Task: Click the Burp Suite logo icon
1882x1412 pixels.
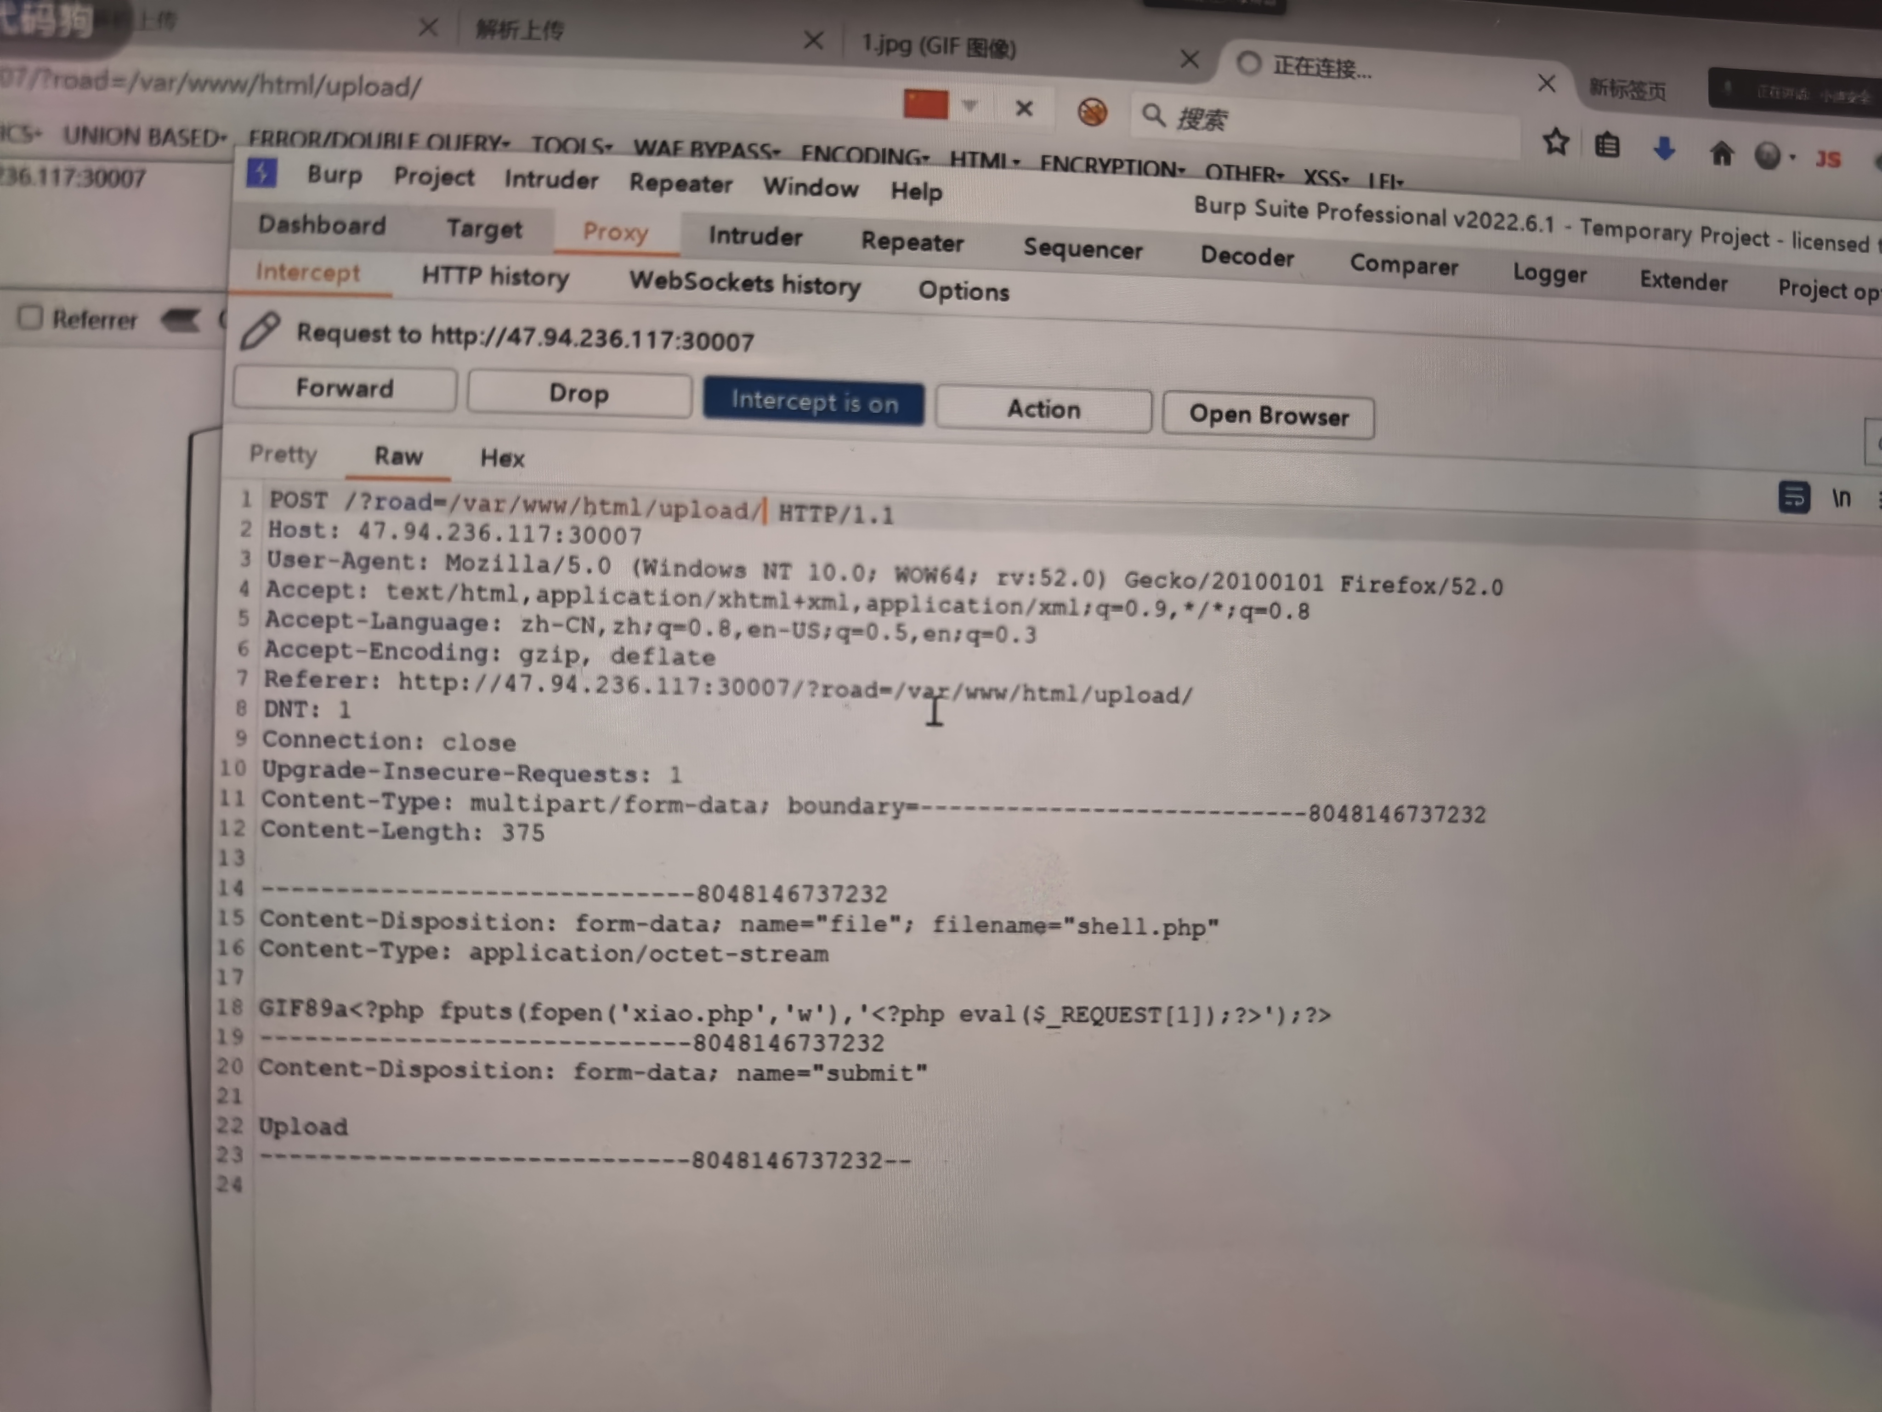Action: point(261,173)
